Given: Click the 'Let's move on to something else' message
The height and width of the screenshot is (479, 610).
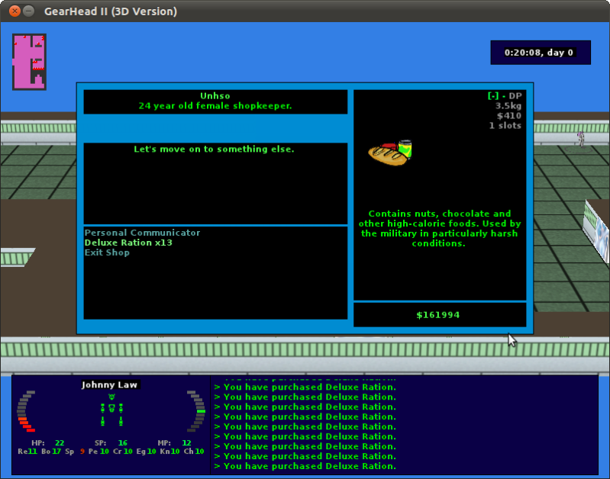Looking at the screenshot, I should [214, 149].
